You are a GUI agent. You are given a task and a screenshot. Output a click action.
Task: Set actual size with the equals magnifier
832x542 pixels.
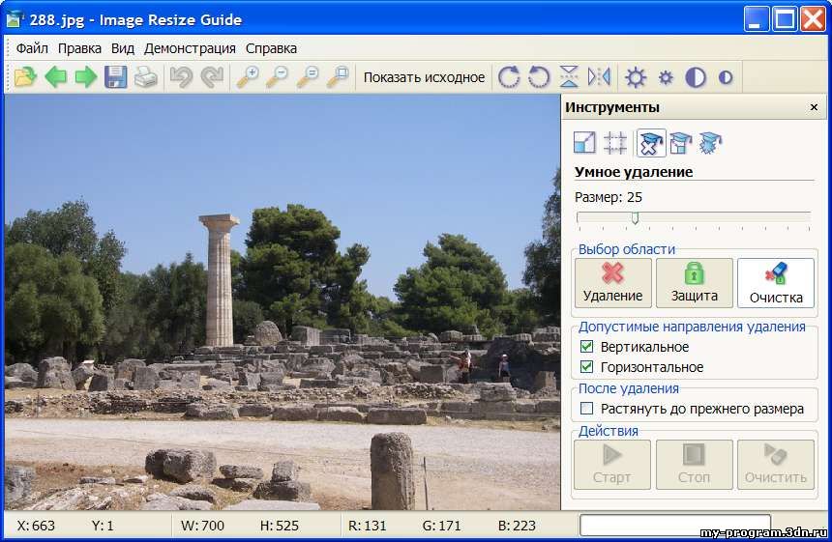(308, 77)
